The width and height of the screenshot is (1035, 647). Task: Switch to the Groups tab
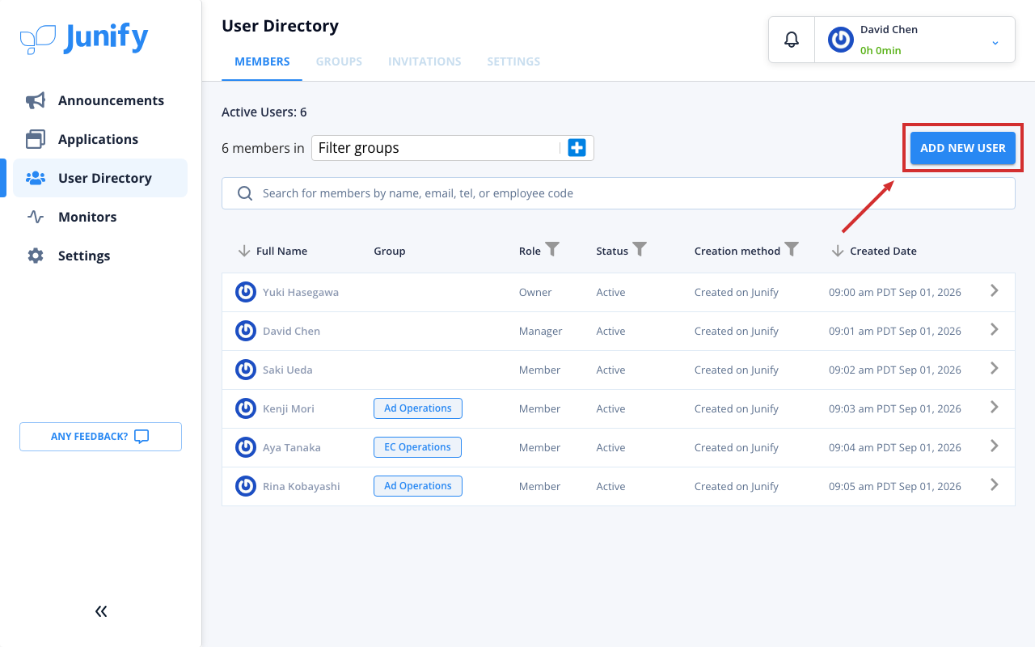tap(339, 61)
